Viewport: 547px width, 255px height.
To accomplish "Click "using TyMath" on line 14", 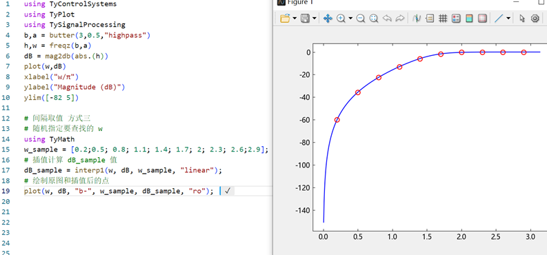I will [x=49, y=139].
